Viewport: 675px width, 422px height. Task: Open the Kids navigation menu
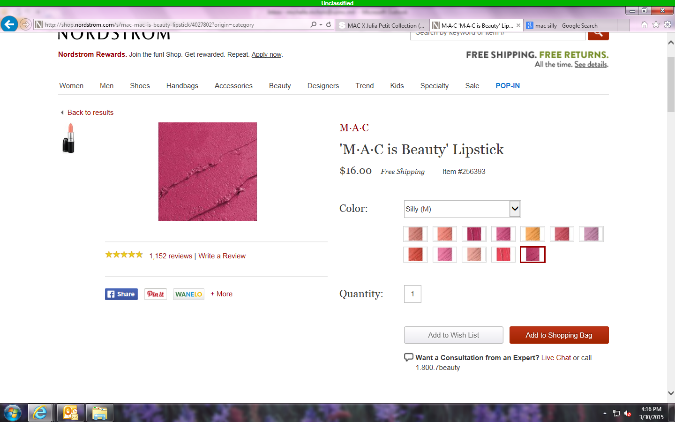point(397,86)
